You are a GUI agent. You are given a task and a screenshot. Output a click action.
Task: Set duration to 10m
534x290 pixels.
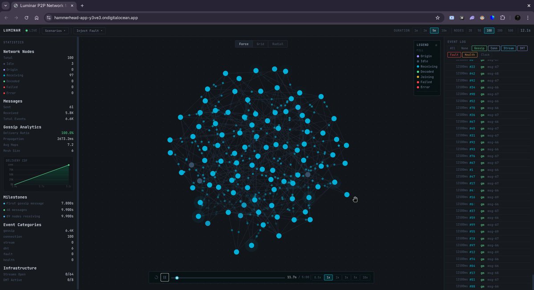pos(444,31)
